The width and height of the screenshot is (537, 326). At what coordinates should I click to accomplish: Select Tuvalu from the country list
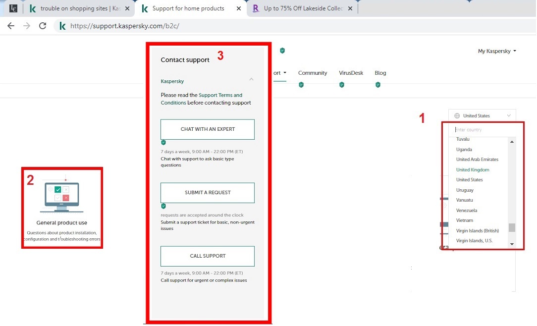[463, 139]
